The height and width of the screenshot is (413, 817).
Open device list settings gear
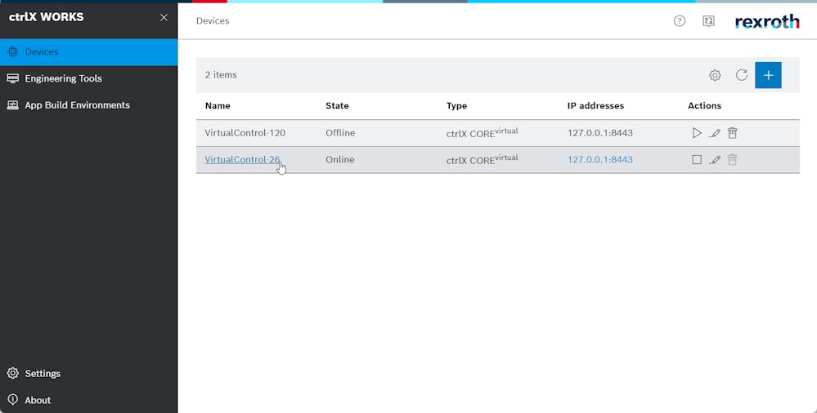715,75
